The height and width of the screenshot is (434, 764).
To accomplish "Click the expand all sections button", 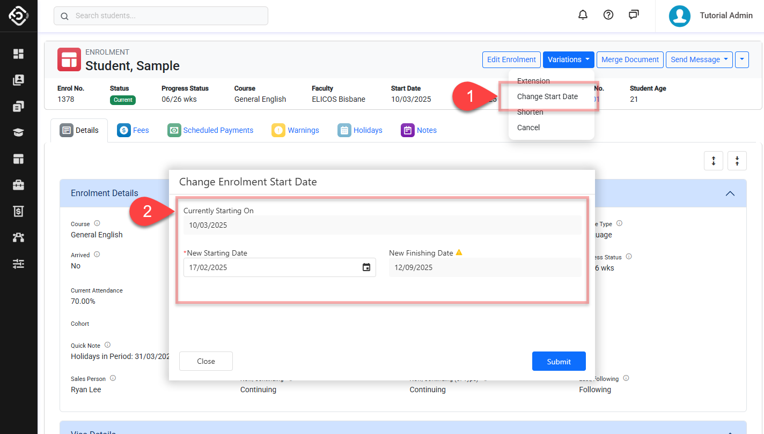I will pyautogui.click(x=713, y=161).
